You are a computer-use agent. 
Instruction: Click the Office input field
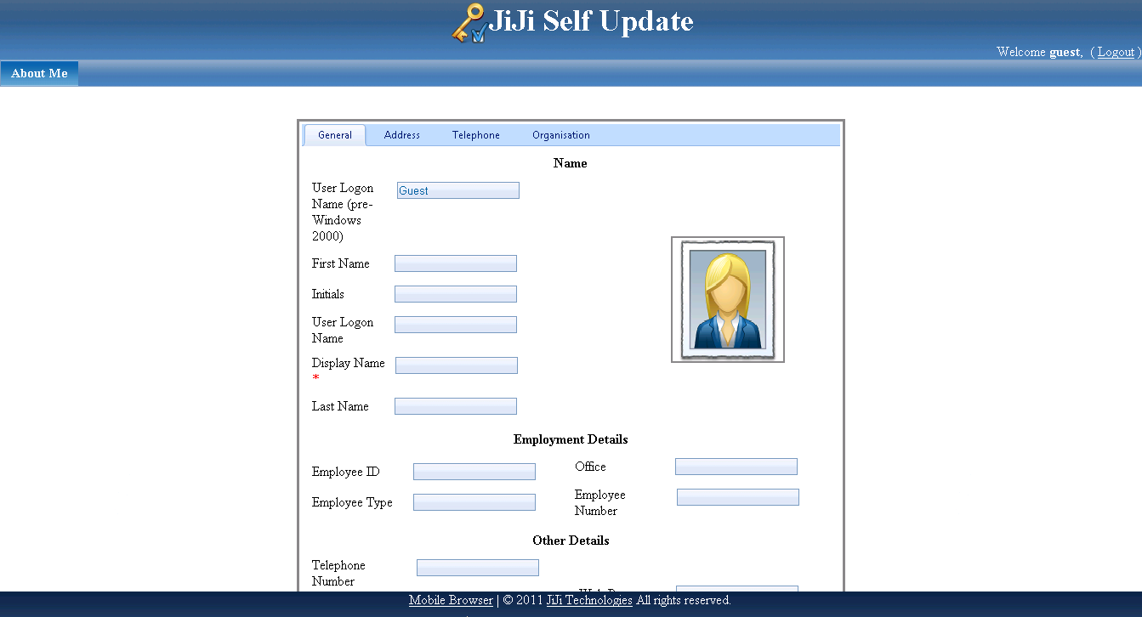(x=736, y=467)
